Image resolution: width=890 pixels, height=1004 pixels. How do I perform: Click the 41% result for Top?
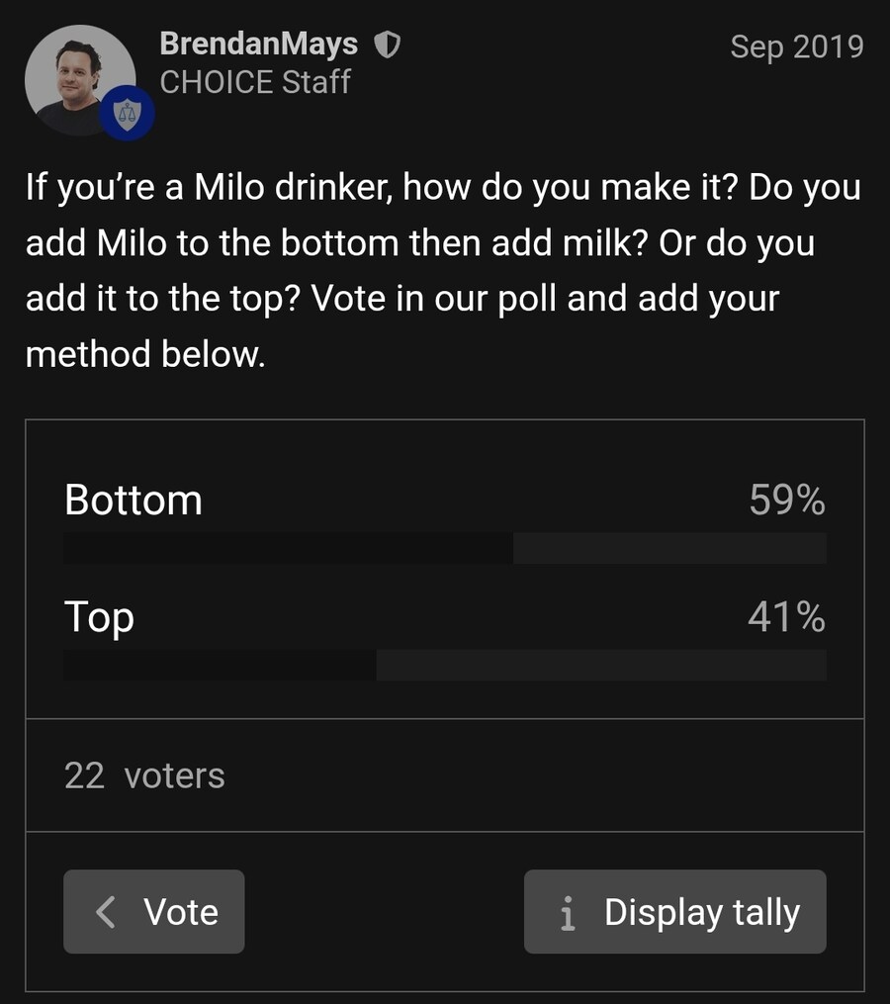pos(786,617)
